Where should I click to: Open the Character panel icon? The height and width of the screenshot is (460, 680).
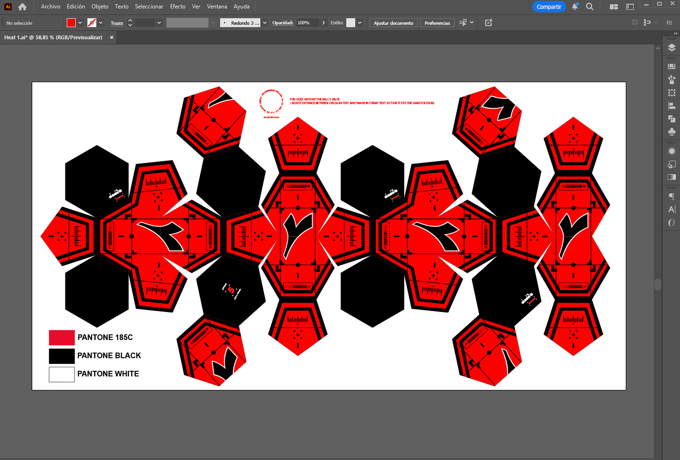672,209
